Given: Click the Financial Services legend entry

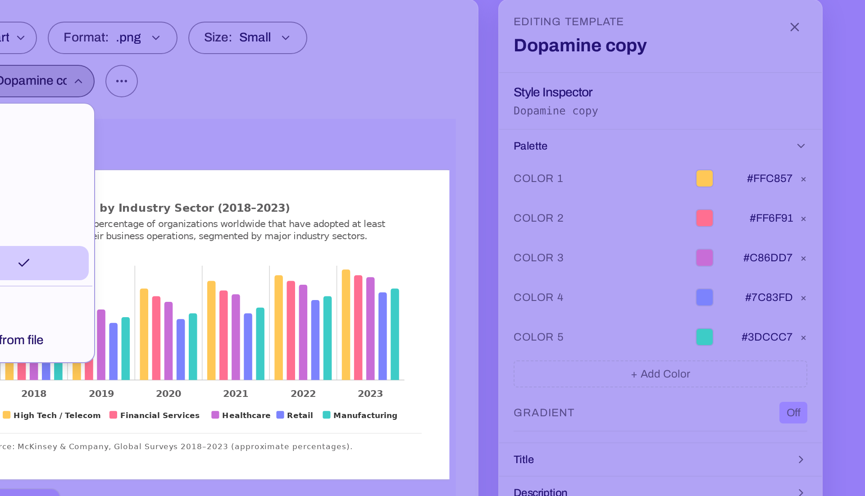Looking at the screenshot, I should click(155, 415).
